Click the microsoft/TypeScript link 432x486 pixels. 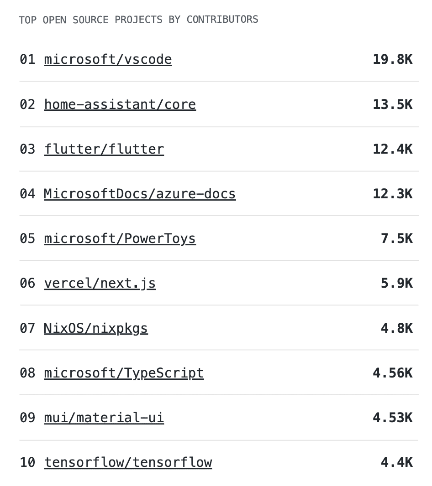coord(124,373)
